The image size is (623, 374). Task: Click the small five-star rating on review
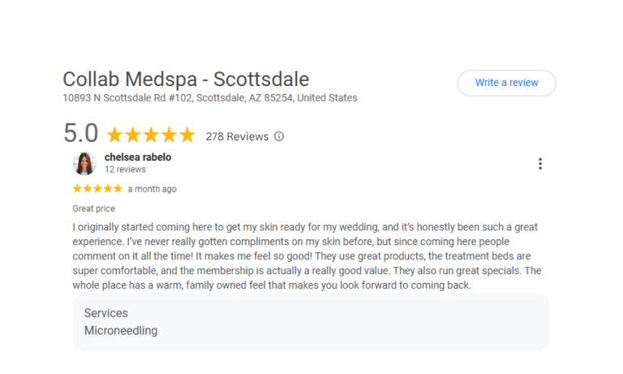tap(97, 189)
